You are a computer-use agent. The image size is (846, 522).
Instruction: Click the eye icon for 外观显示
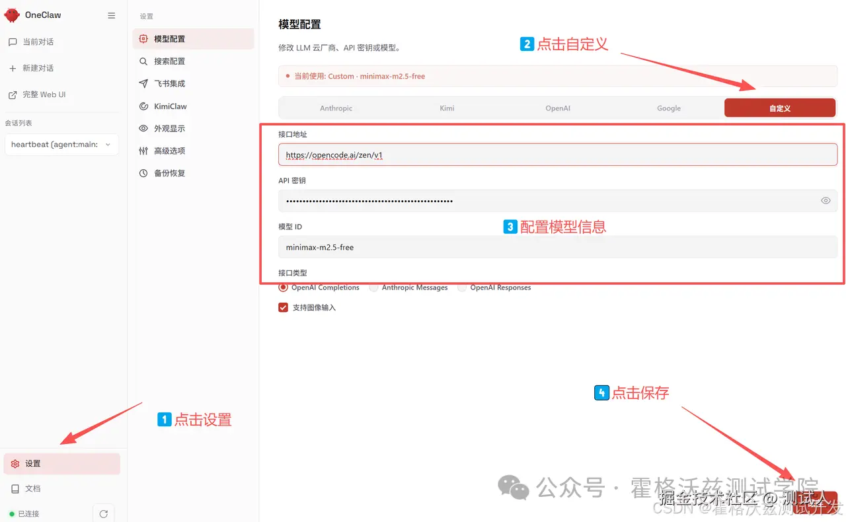[143, 128]
